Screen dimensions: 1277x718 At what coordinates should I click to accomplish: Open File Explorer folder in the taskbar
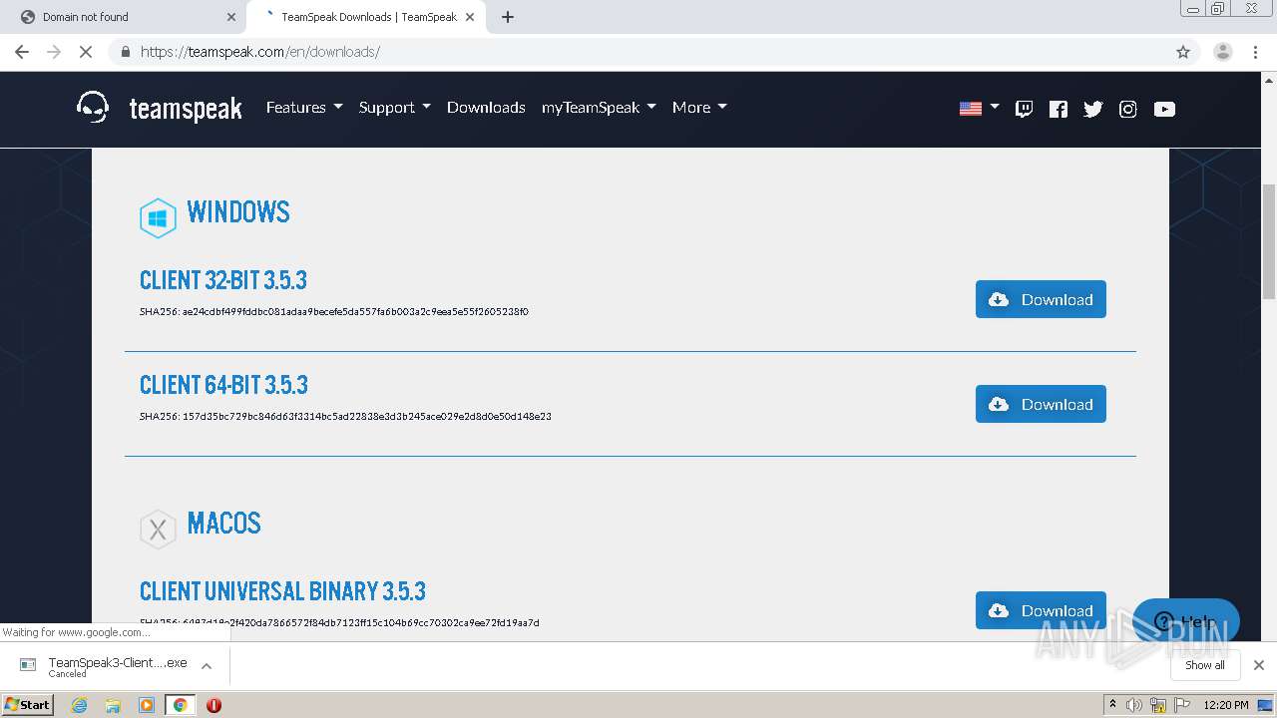pyautogui.click(x=113, y=705)
